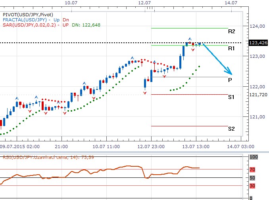Click the blue forecast arrow head
Screen dimensions: 269x200
(229, 72)
